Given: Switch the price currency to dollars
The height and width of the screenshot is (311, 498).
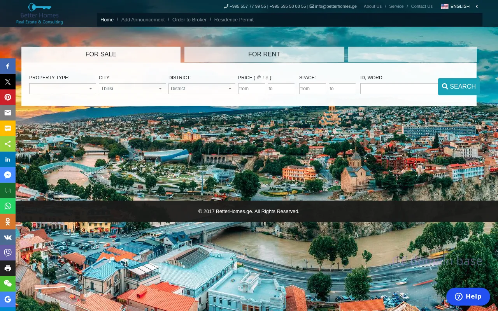Looking at the screenshot, I should click(267, 78).
